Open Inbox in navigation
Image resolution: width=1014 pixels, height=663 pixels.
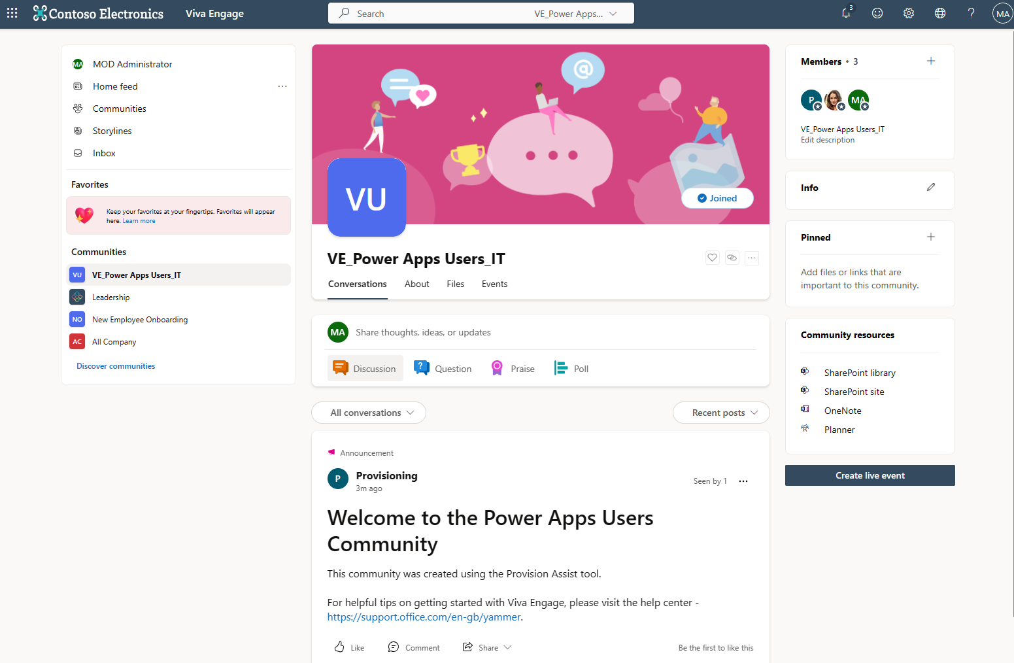[x=104, y=153]
